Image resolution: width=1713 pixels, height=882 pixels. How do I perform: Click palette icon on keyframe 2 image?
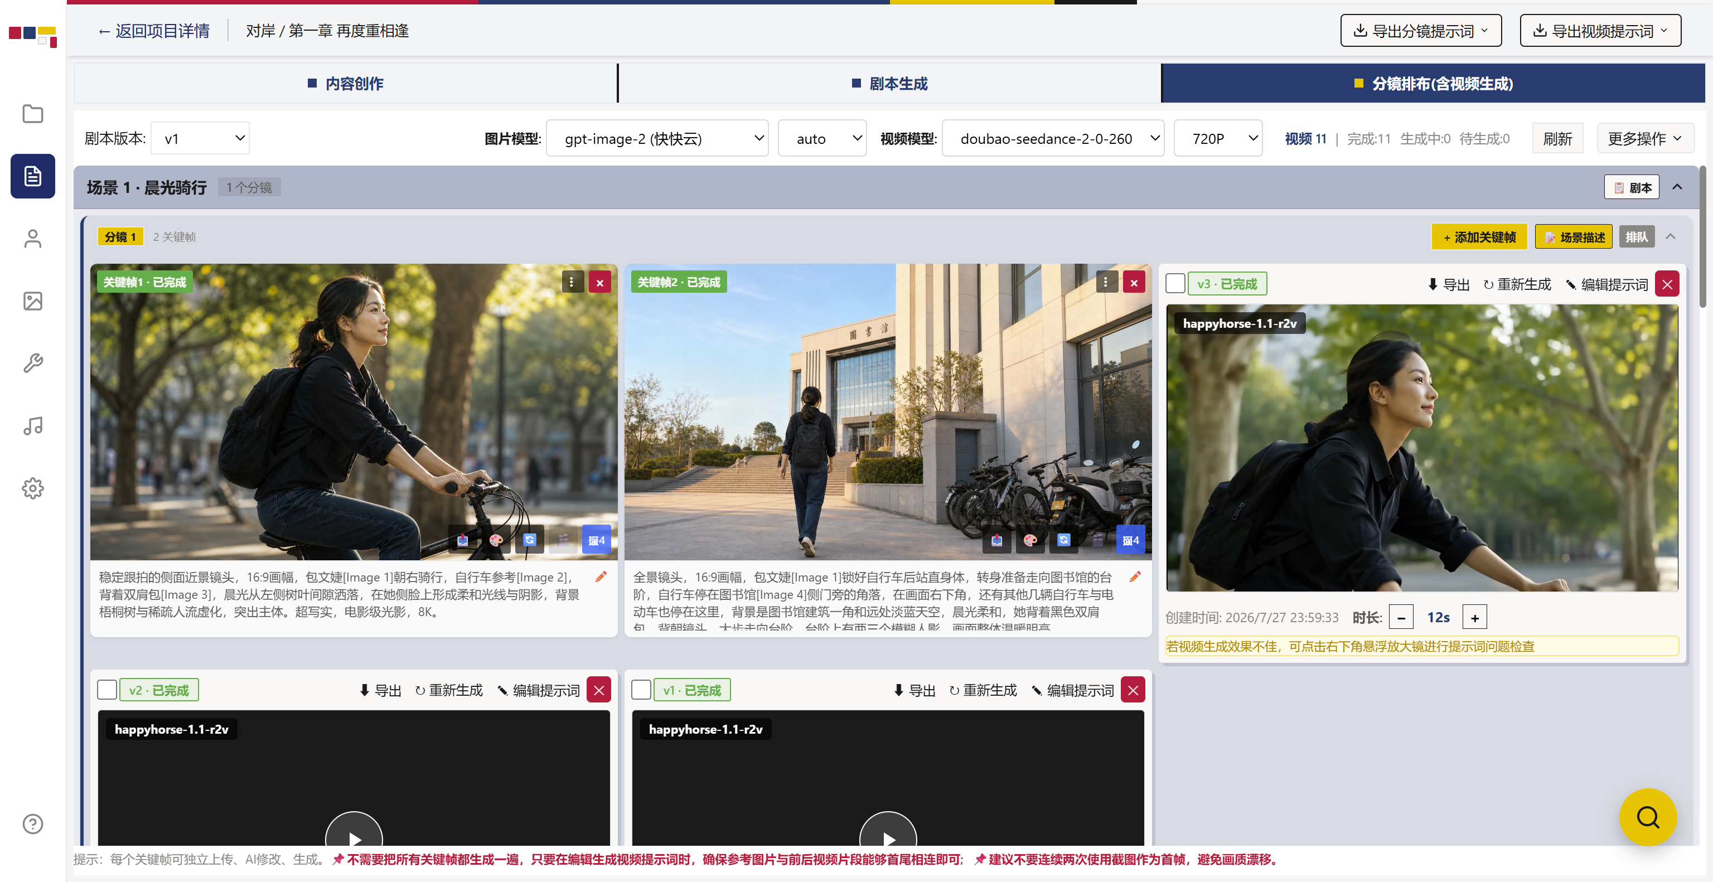(1030, 540)
